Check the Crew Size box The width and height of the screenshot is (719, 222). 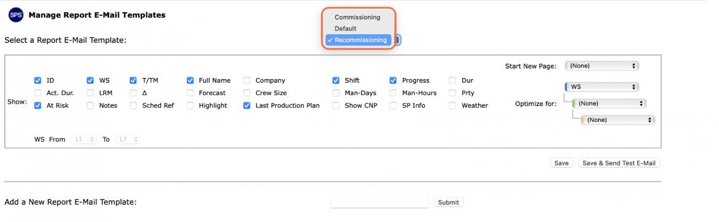tap(247, 93)
